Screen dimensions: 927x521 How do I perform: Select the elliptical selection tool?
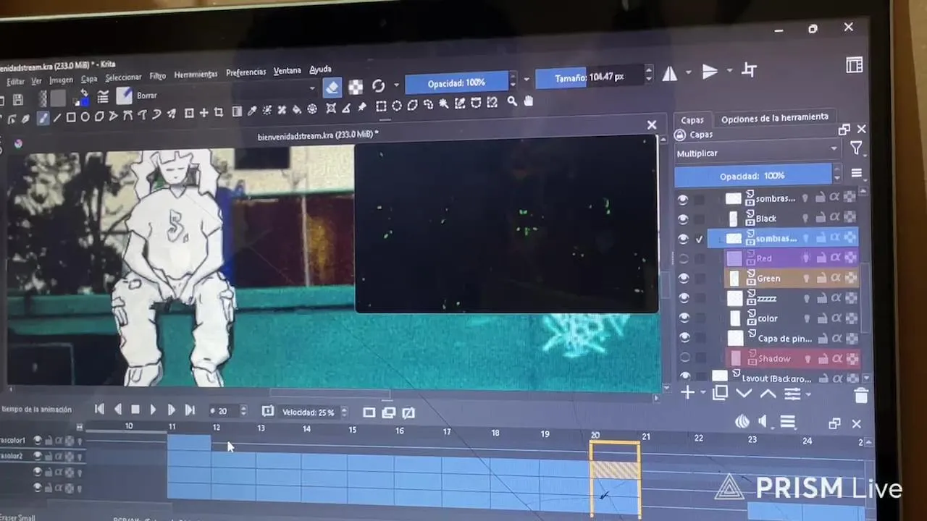coord(397,106)
